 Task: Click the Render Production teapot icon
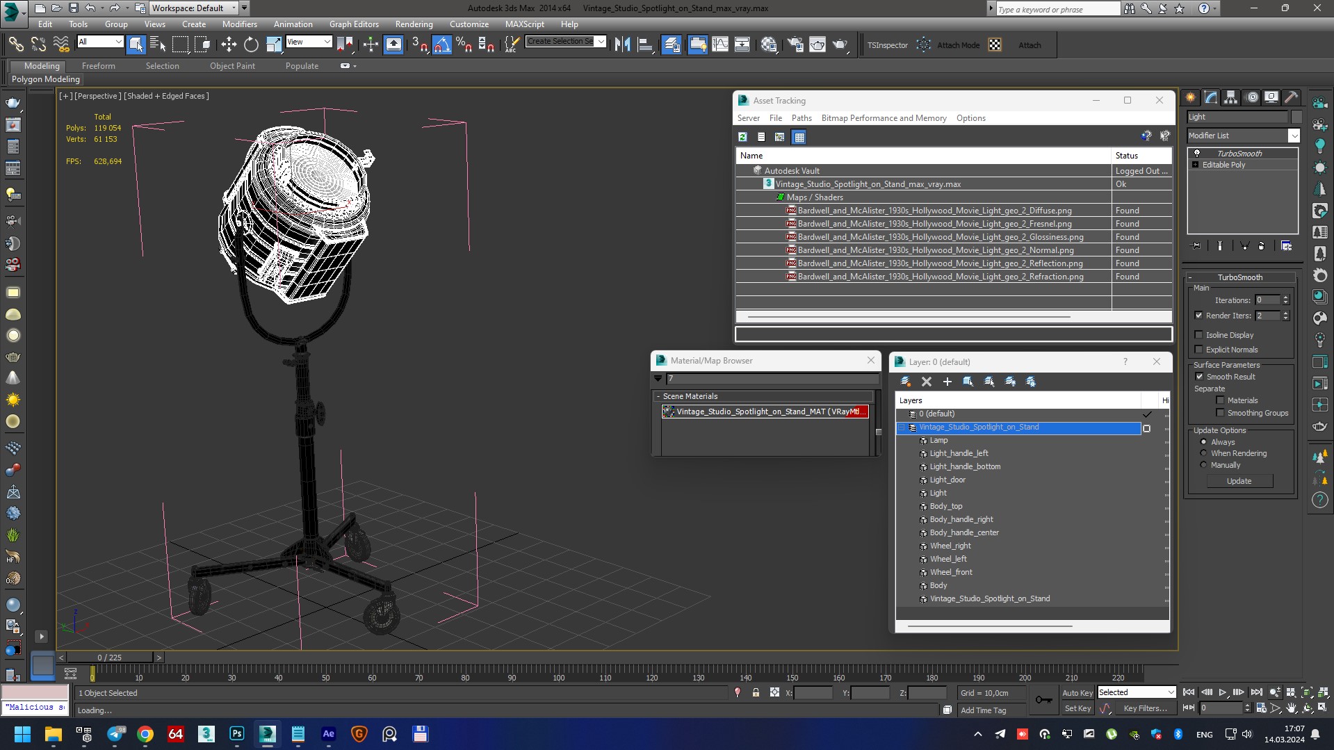(840, 44)
